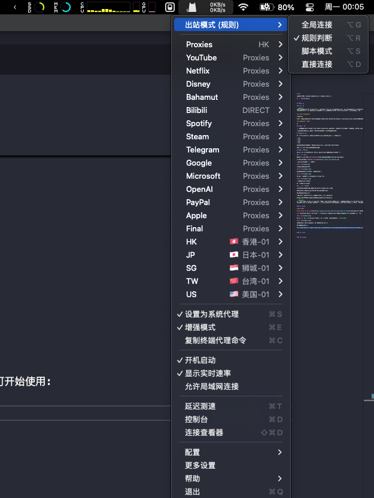Viewport: 374px width, 498px height.
Task: Open the Wi-Fi status icon
Action: [x=243, y=7]
